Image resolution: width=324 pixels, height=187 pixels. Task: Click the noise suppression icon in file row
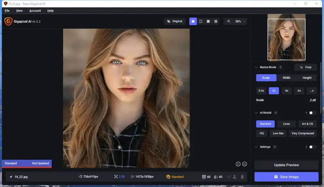click(x=204, y=177)
